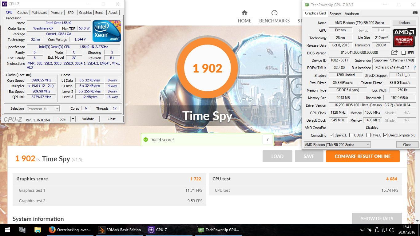Click the CPU-Z title bar application icon
The height and width of the screenshot is (236, 420).
pos(5,4)
